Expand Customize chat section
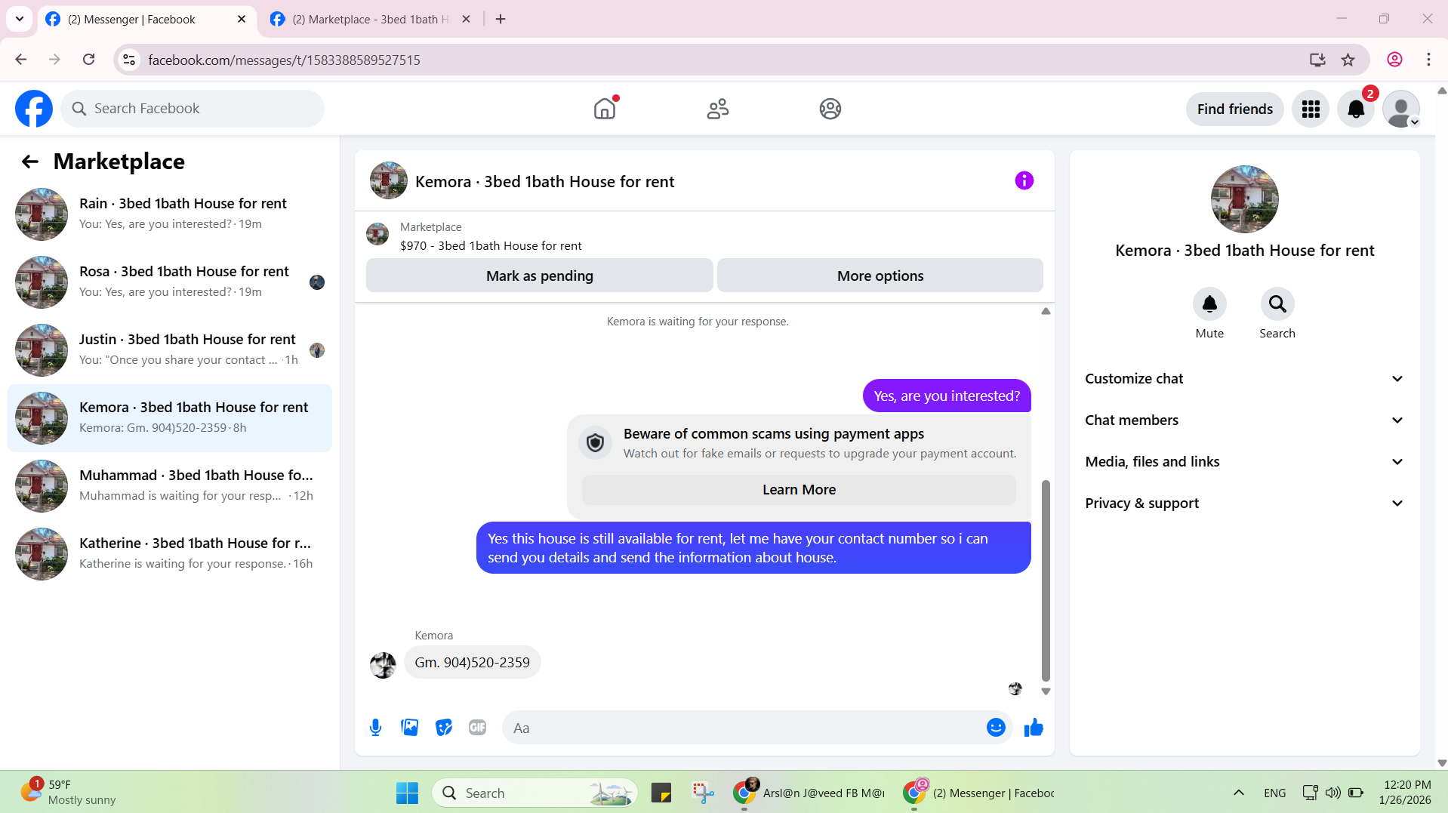1448x813 pixels. 1244,379
